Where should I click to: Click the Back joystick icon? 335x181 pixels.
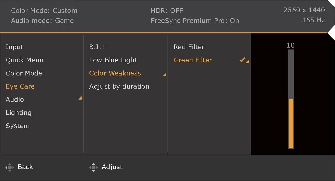click(x=10, y=167)
